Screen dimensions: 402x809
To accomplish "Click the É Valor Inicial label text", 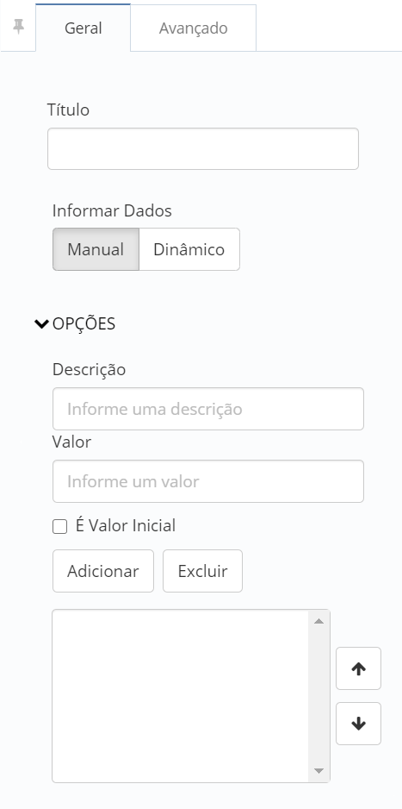I will [x=126, y=526].
